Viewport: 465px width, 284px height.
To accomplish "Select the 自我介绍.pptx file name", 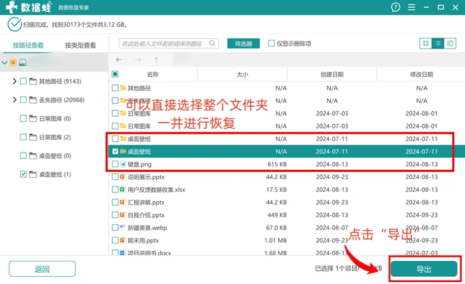I will [x=146, y=215].
